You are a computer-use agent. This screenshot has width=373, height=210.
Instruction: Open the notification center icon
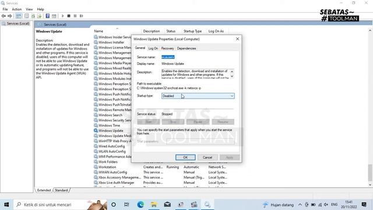tap(364, 205)
